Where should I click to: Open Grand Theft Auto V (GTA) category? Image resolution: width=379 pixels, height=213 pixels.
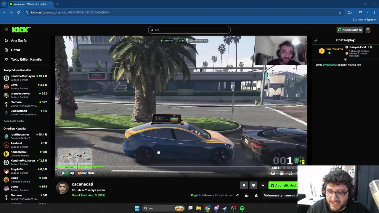click(x=89, y=195)
